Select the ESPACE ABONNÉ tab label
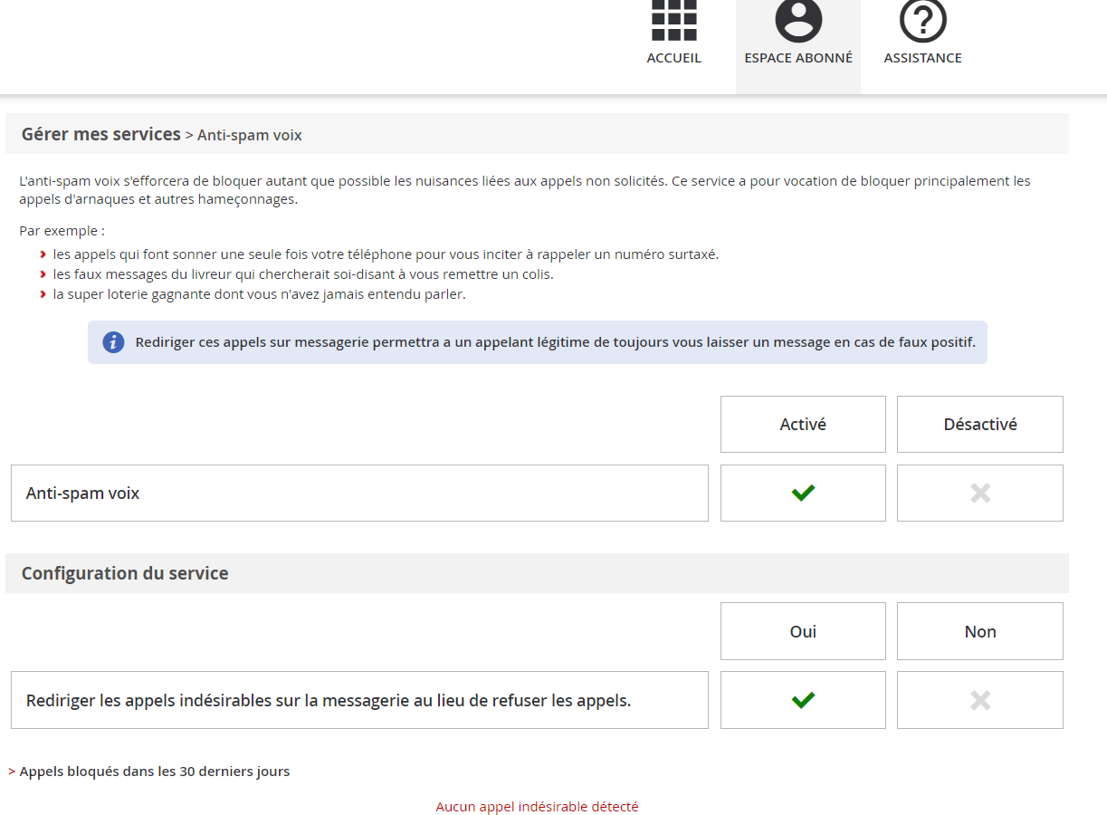This screenshot has width=1107, height=815. (798, 58)
